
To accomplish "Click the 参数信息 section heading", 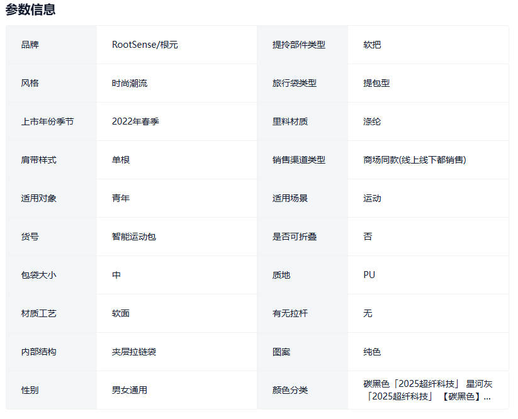I will pyautogui.click(x=30, y=9).
